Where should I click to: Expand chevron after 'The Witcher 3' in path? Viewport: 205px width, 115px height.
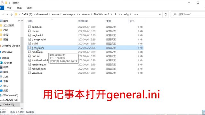tap(111, 14)
